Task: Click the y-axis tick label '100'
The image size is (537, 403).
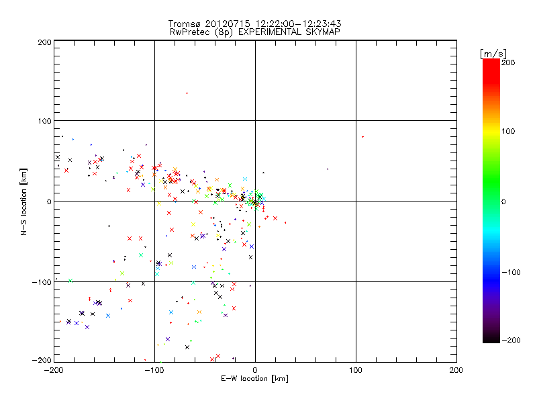Action: (44, 122)
